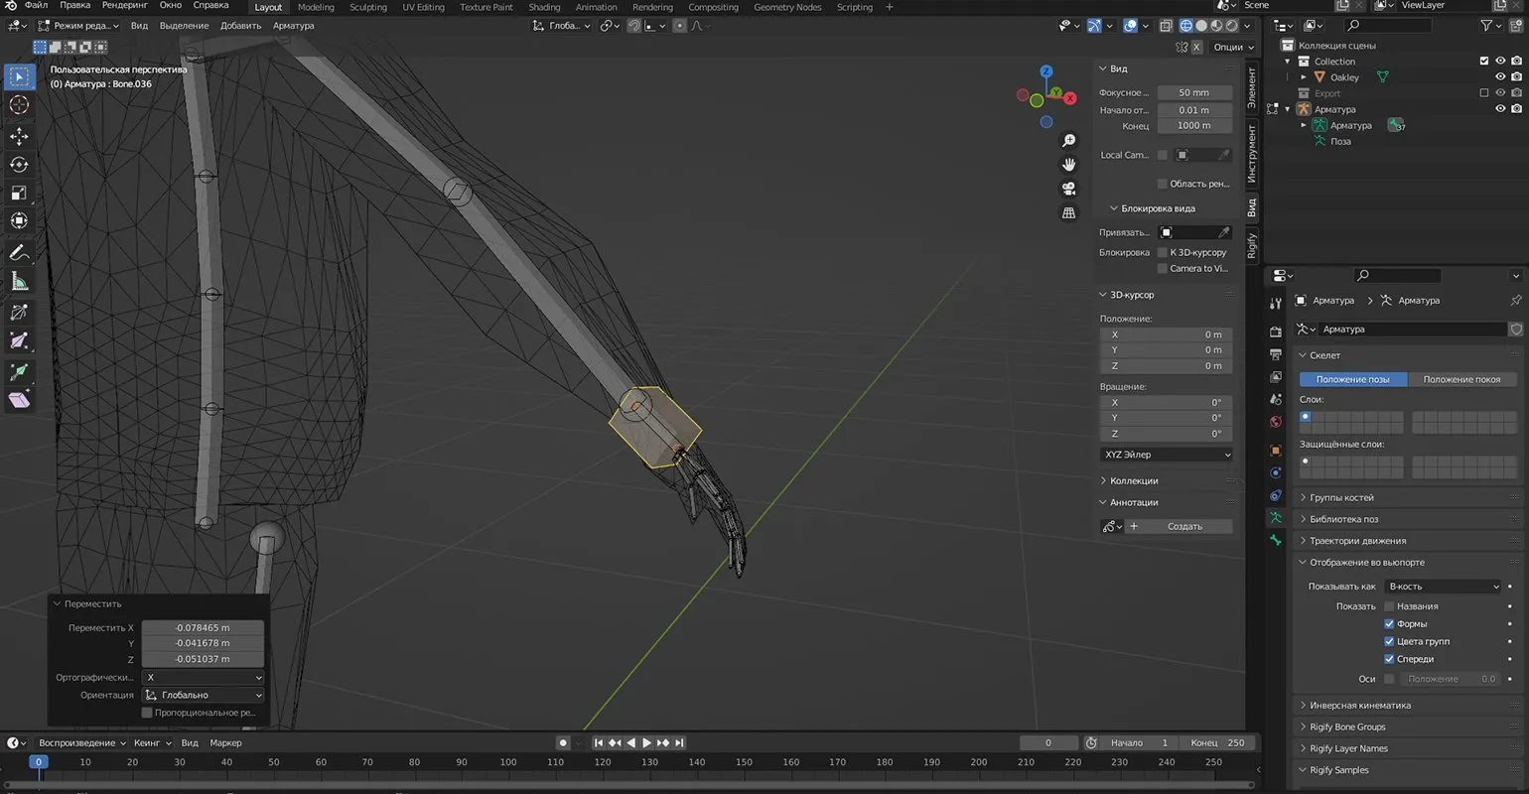
Task: Enable the Названия checkbox
Action: pos(1389,606)
